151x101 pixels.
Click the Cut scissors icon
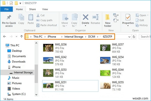(x=38, y=15)
